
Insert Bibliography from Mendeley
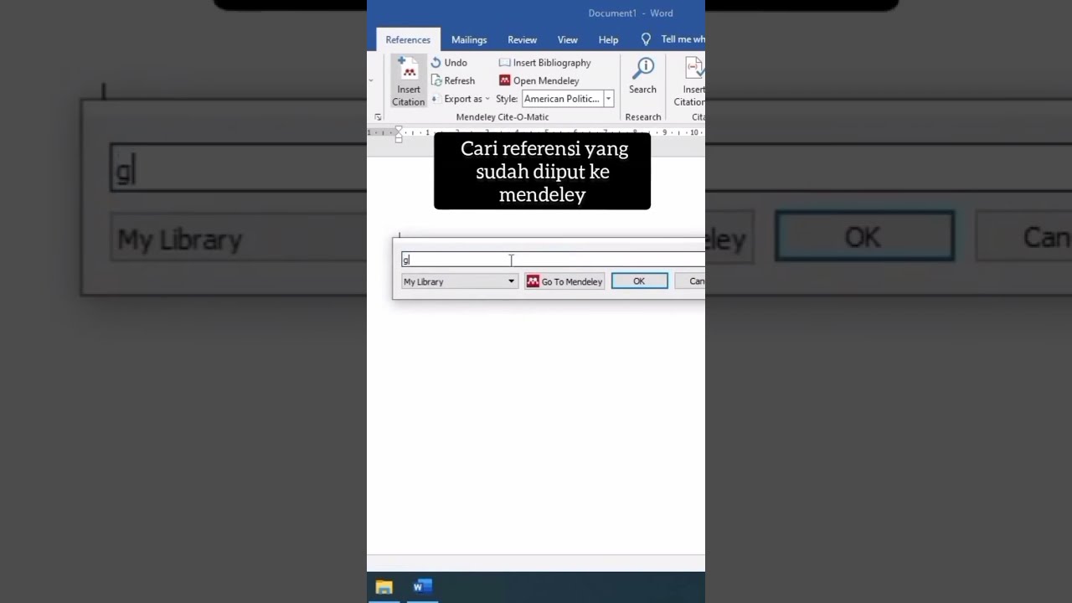(545, 63)
